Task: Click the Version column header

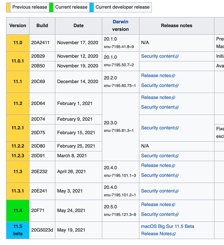Action: [18, 26]
